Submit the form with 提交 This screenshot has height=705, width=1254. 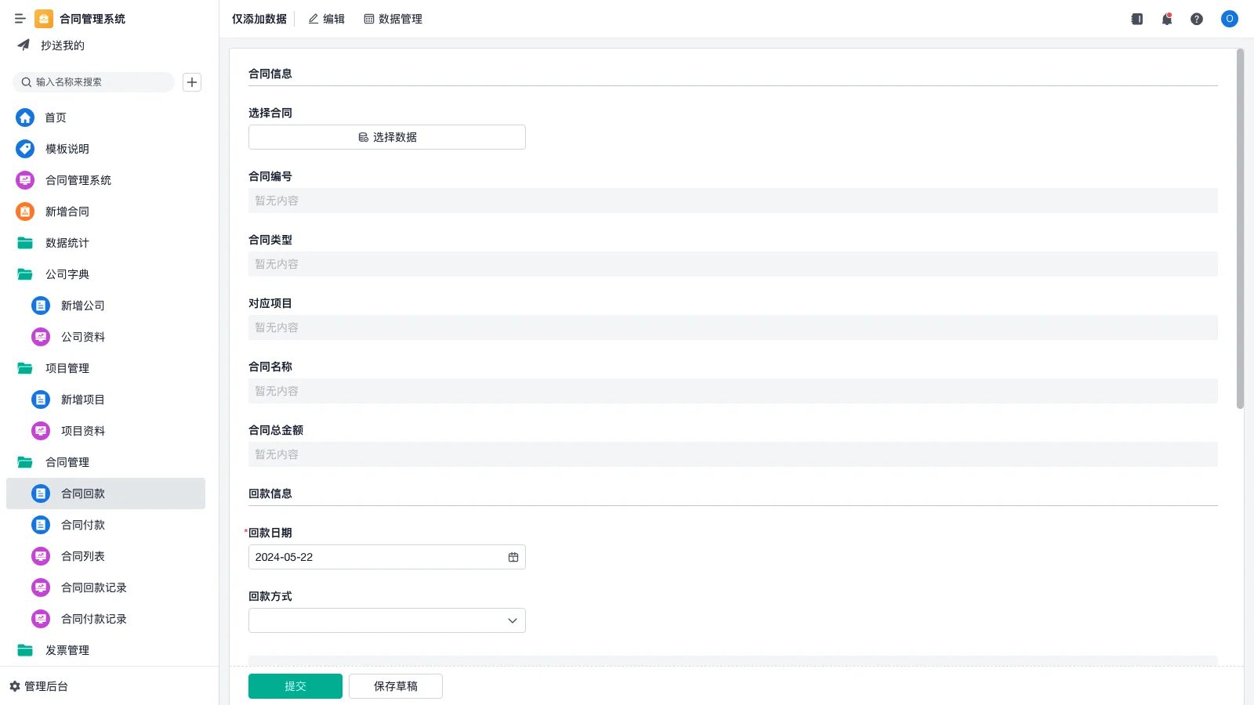(x=295, y=686)
